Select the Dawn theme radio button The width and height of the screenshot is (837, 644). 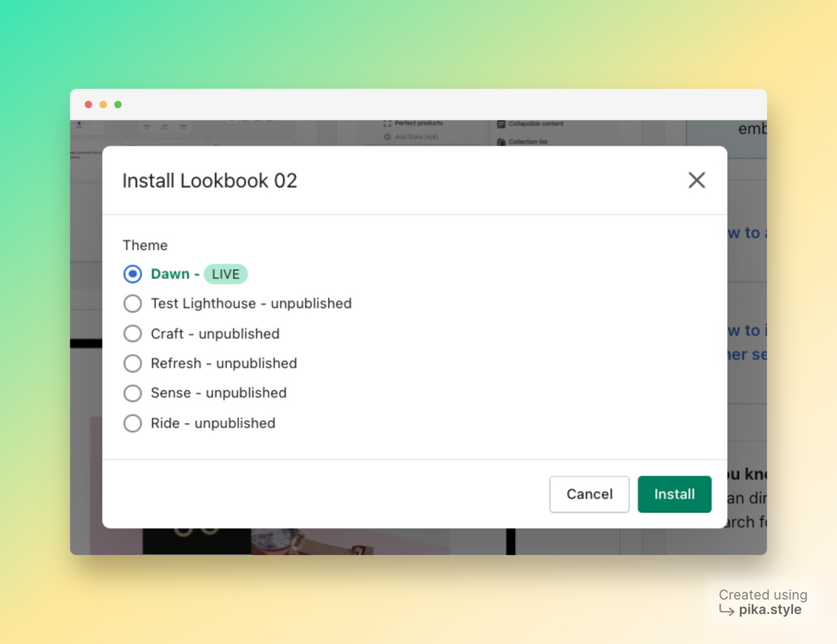click(132, 274)
